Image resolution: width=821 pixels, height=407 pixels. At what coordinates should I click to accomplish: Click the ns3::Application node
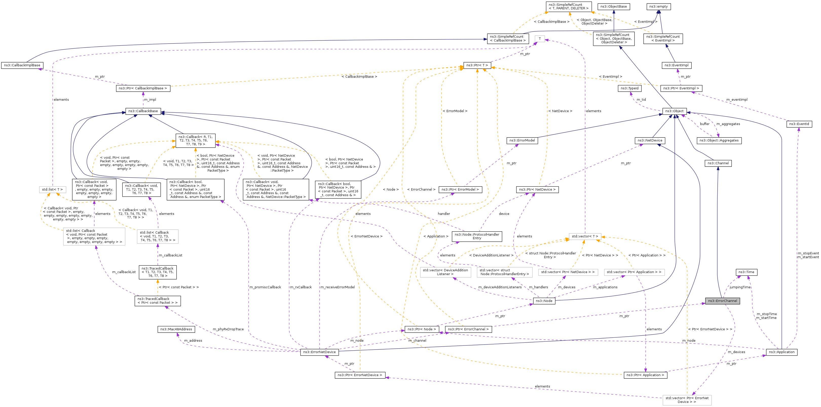tap(781, 352)
